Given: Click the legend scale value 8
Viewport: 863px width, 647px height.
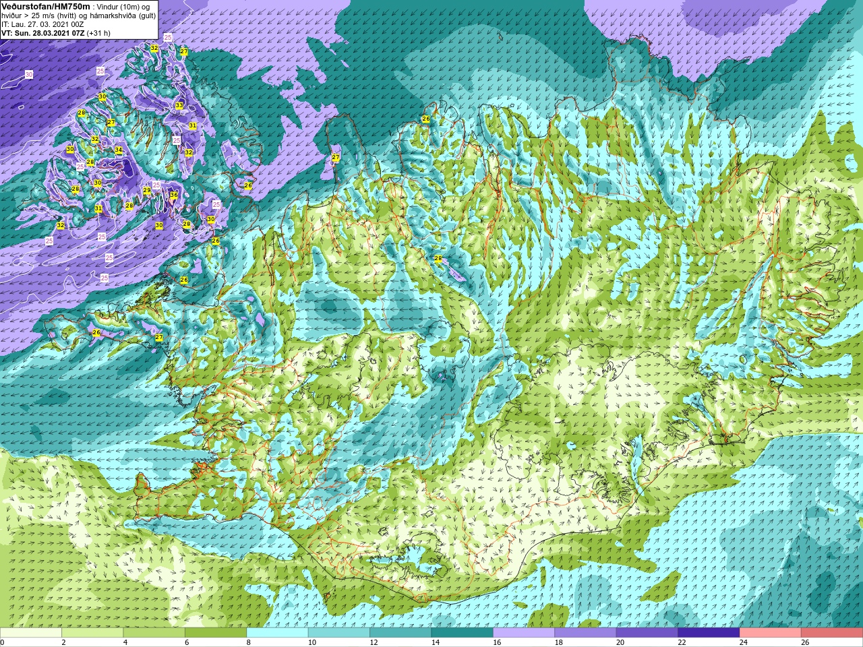Looking at the screenshot, I should click(x=249, y=642).
